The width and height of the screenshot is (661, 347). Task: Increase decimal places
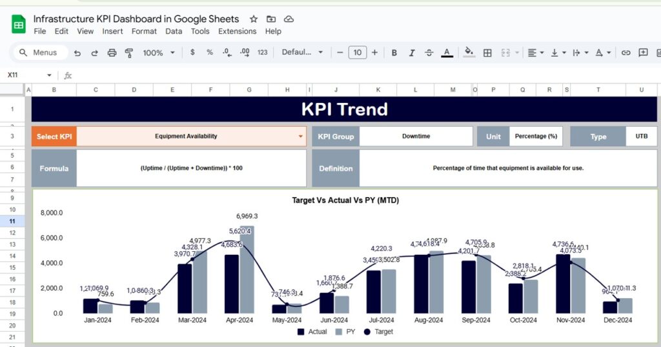pos(245,52)
